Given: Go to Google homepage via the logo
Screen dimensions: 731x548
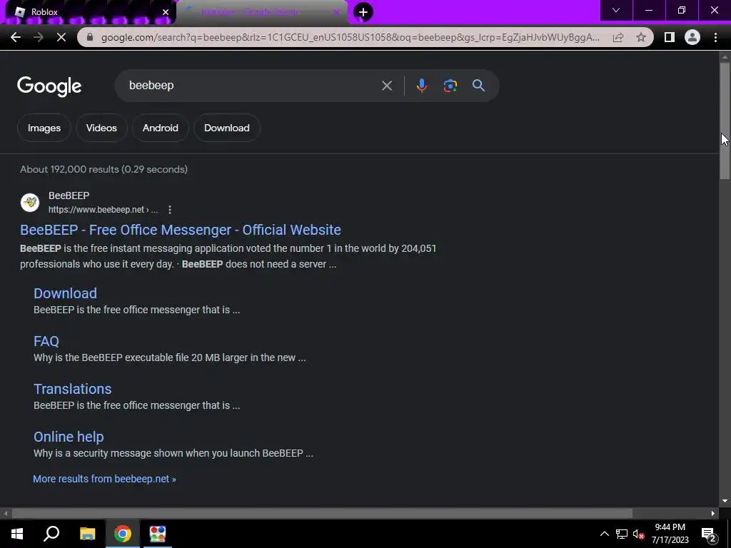Looking at the screenshot, I should [49, 86].
